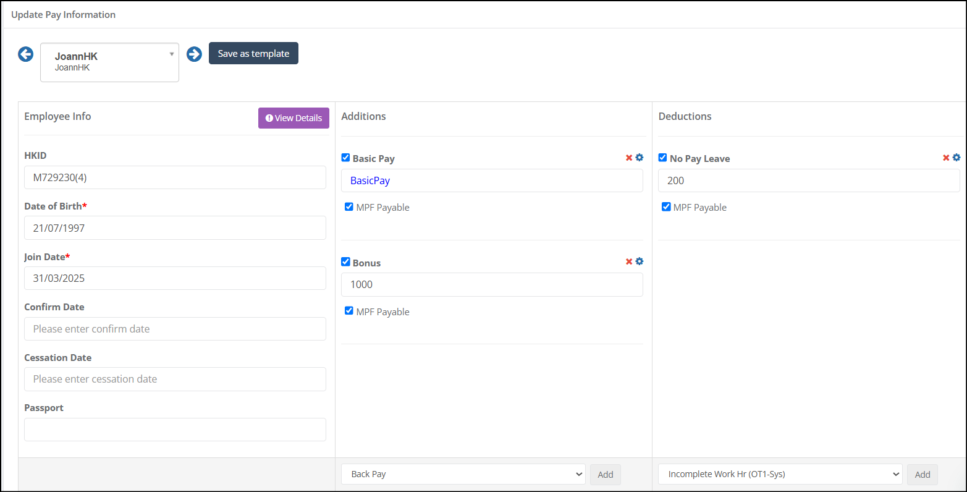
Task: Click the Deductions heading
Action: (x=685, y=116)
